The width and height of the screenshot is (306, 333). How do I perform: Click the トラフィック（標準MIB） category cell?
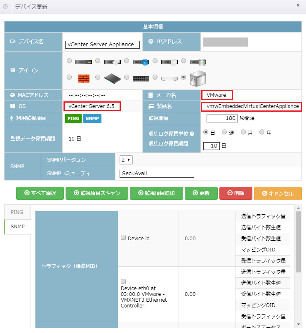(x=77, y=266)
